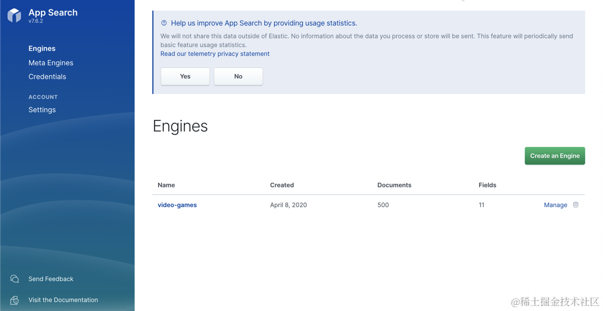603x311 pixels.
Task: Read the telemetry privacy statement
Action: [215, 54]
